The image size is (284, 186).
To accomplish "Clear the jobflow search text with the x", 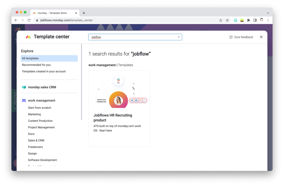I will (x=179, y=37).
